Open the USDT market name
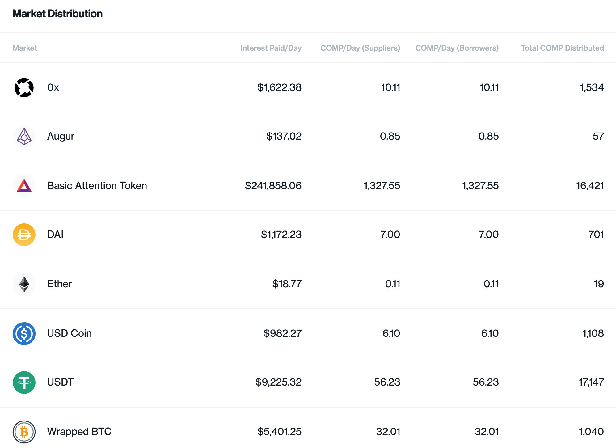Image resolution: width=616 pixels, height=448 pixels. (61, 382)
